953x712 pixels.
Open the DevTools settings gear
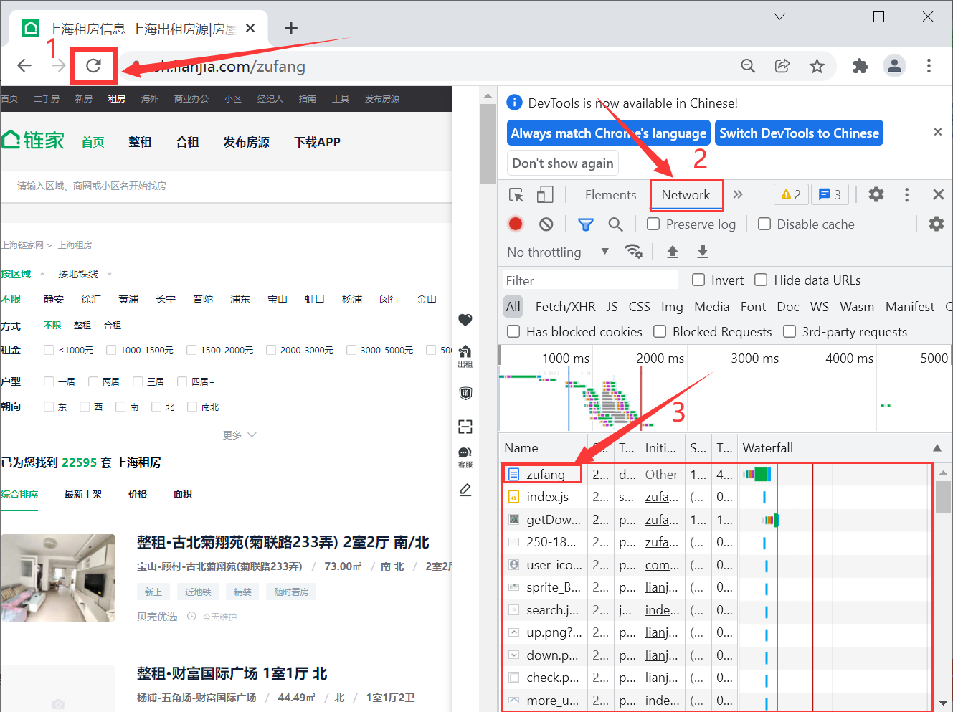[x=876, y=194]
